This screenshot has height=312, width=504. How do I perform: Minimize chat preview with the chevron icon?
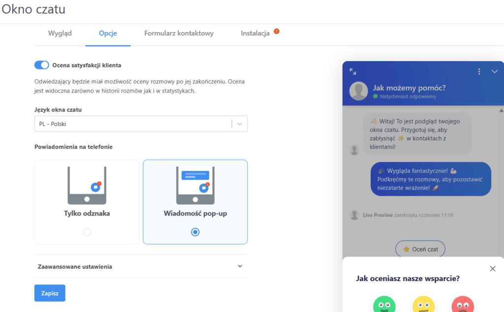tap(495, 71)
